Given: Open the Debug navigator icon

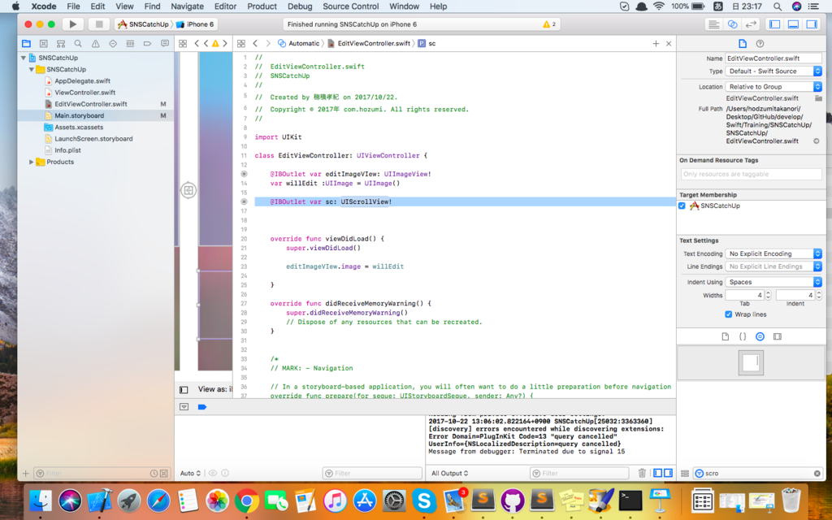Looking at the screenshot, I should coord(130,44).
